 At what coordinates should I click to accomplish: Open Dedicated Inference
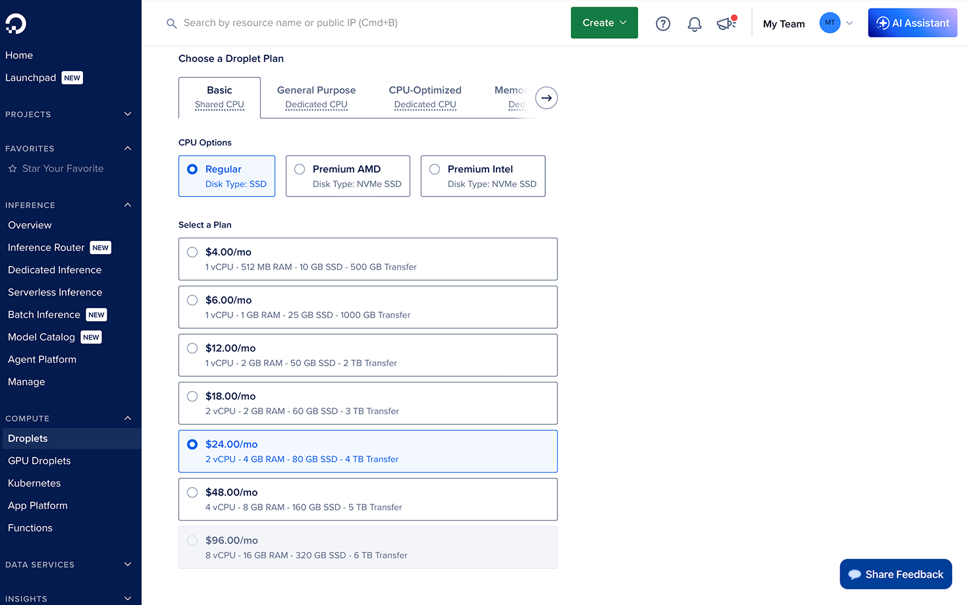[x=55, y=270]
